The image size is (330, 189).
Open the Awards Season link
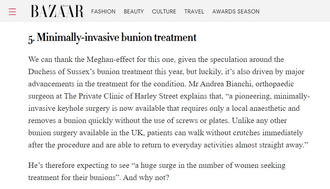tap(236, 11)
